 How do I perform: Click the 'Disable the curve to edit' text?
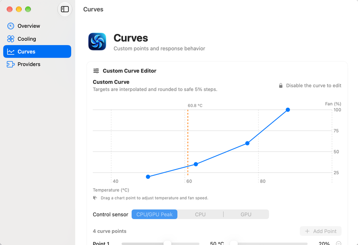(314, 86)
